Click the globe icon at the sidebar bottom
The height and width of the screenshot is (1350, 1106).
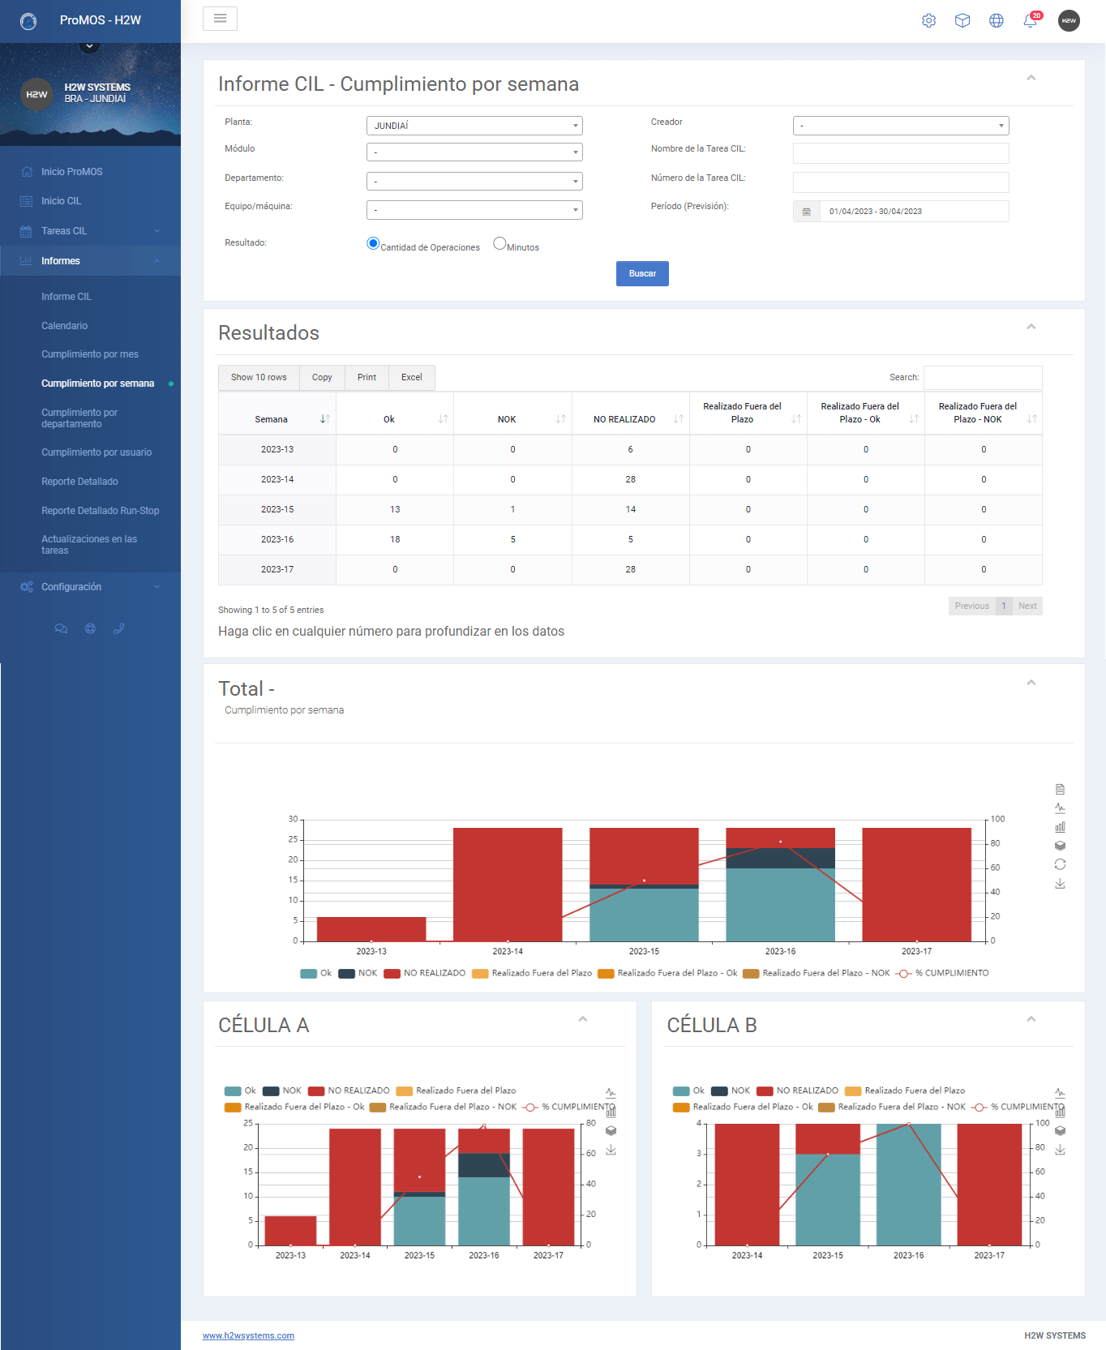[x=90, y=628]
